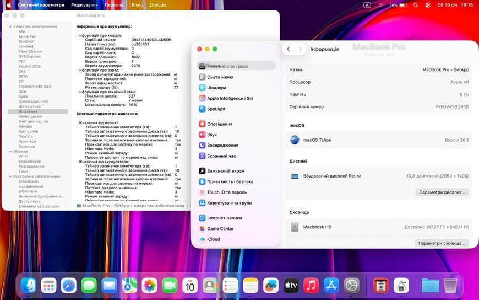Select Живлення in System Information tree
Viewport: 479px width, 300px height.
(x=38, y=111)
